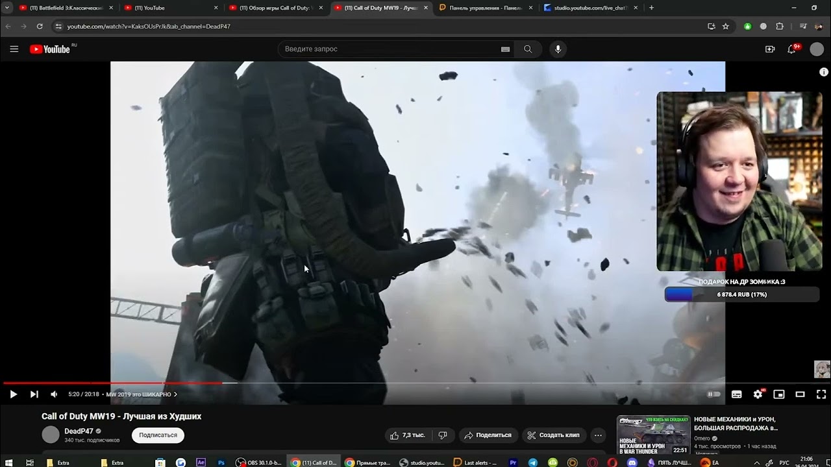Click the Создать клип button
This screenshot has height=467, width=831.
tap(553, 435)
